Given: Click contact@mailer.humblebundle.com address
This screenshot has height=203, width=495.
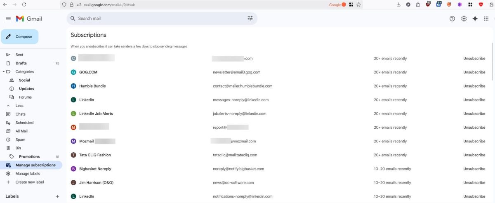Looking at the screenshot, I should 243,86.
